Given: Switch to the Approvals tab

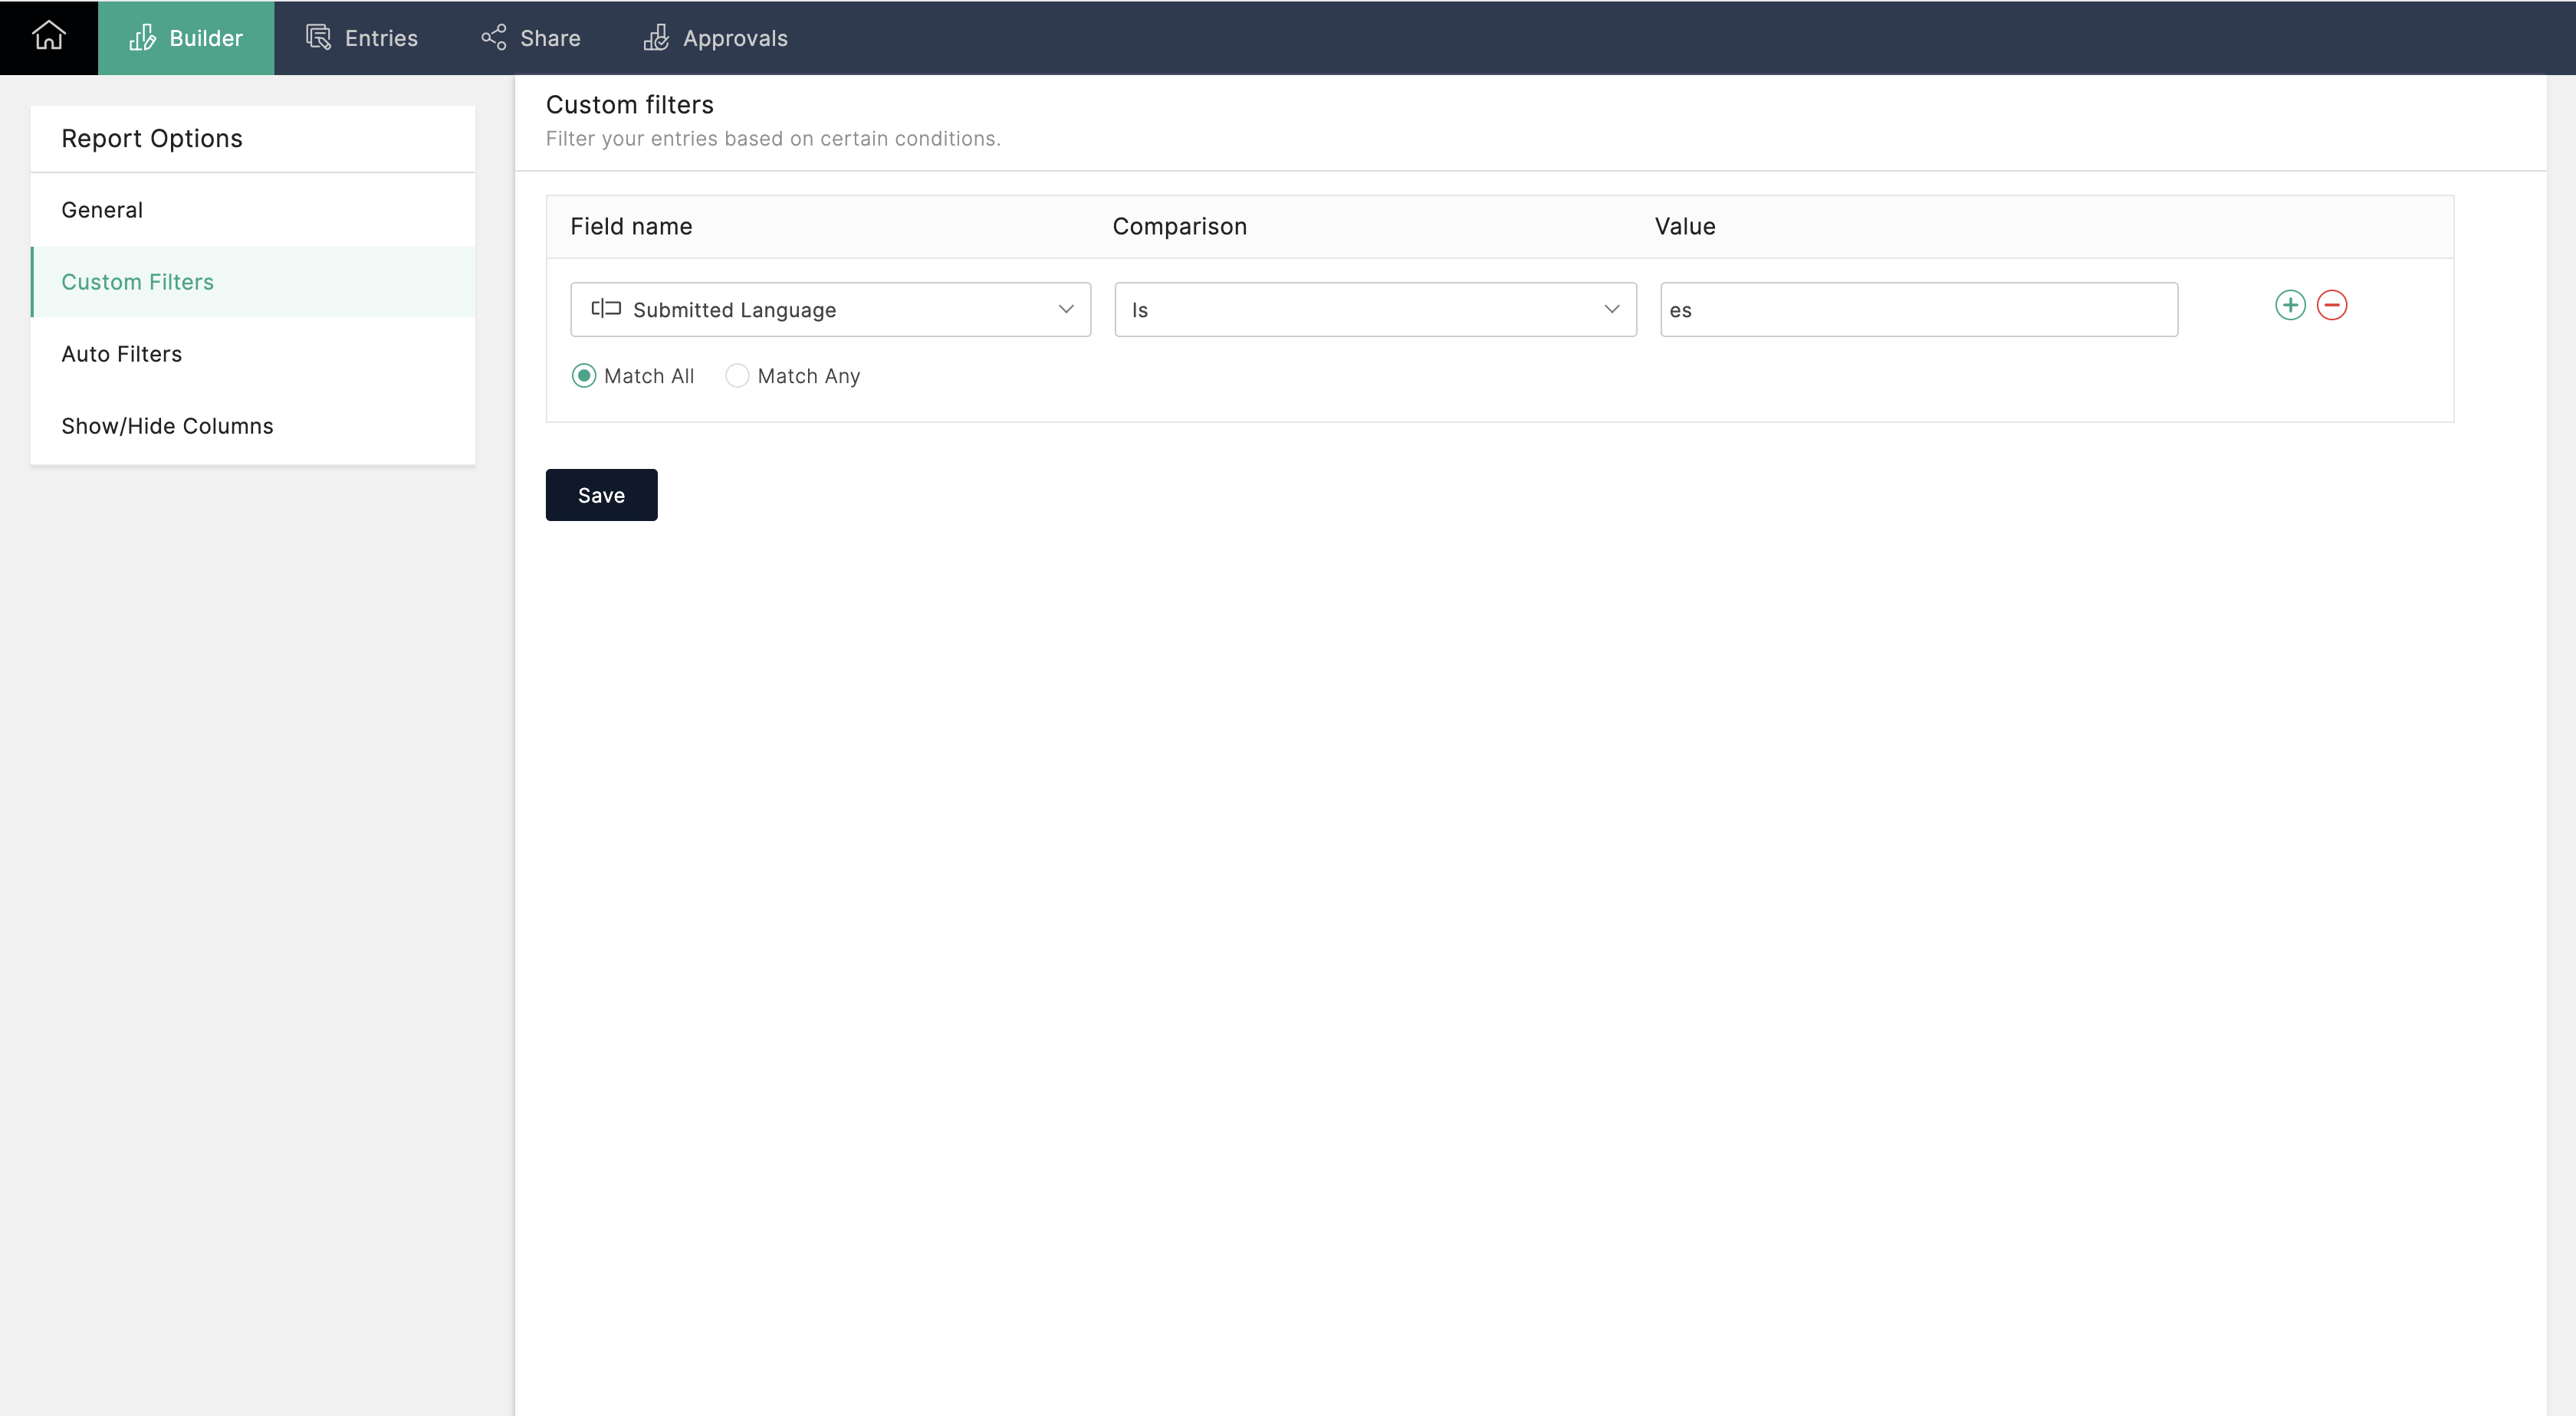Looking at the screenshot, I should pyautogui.click(x=716, y=38).
